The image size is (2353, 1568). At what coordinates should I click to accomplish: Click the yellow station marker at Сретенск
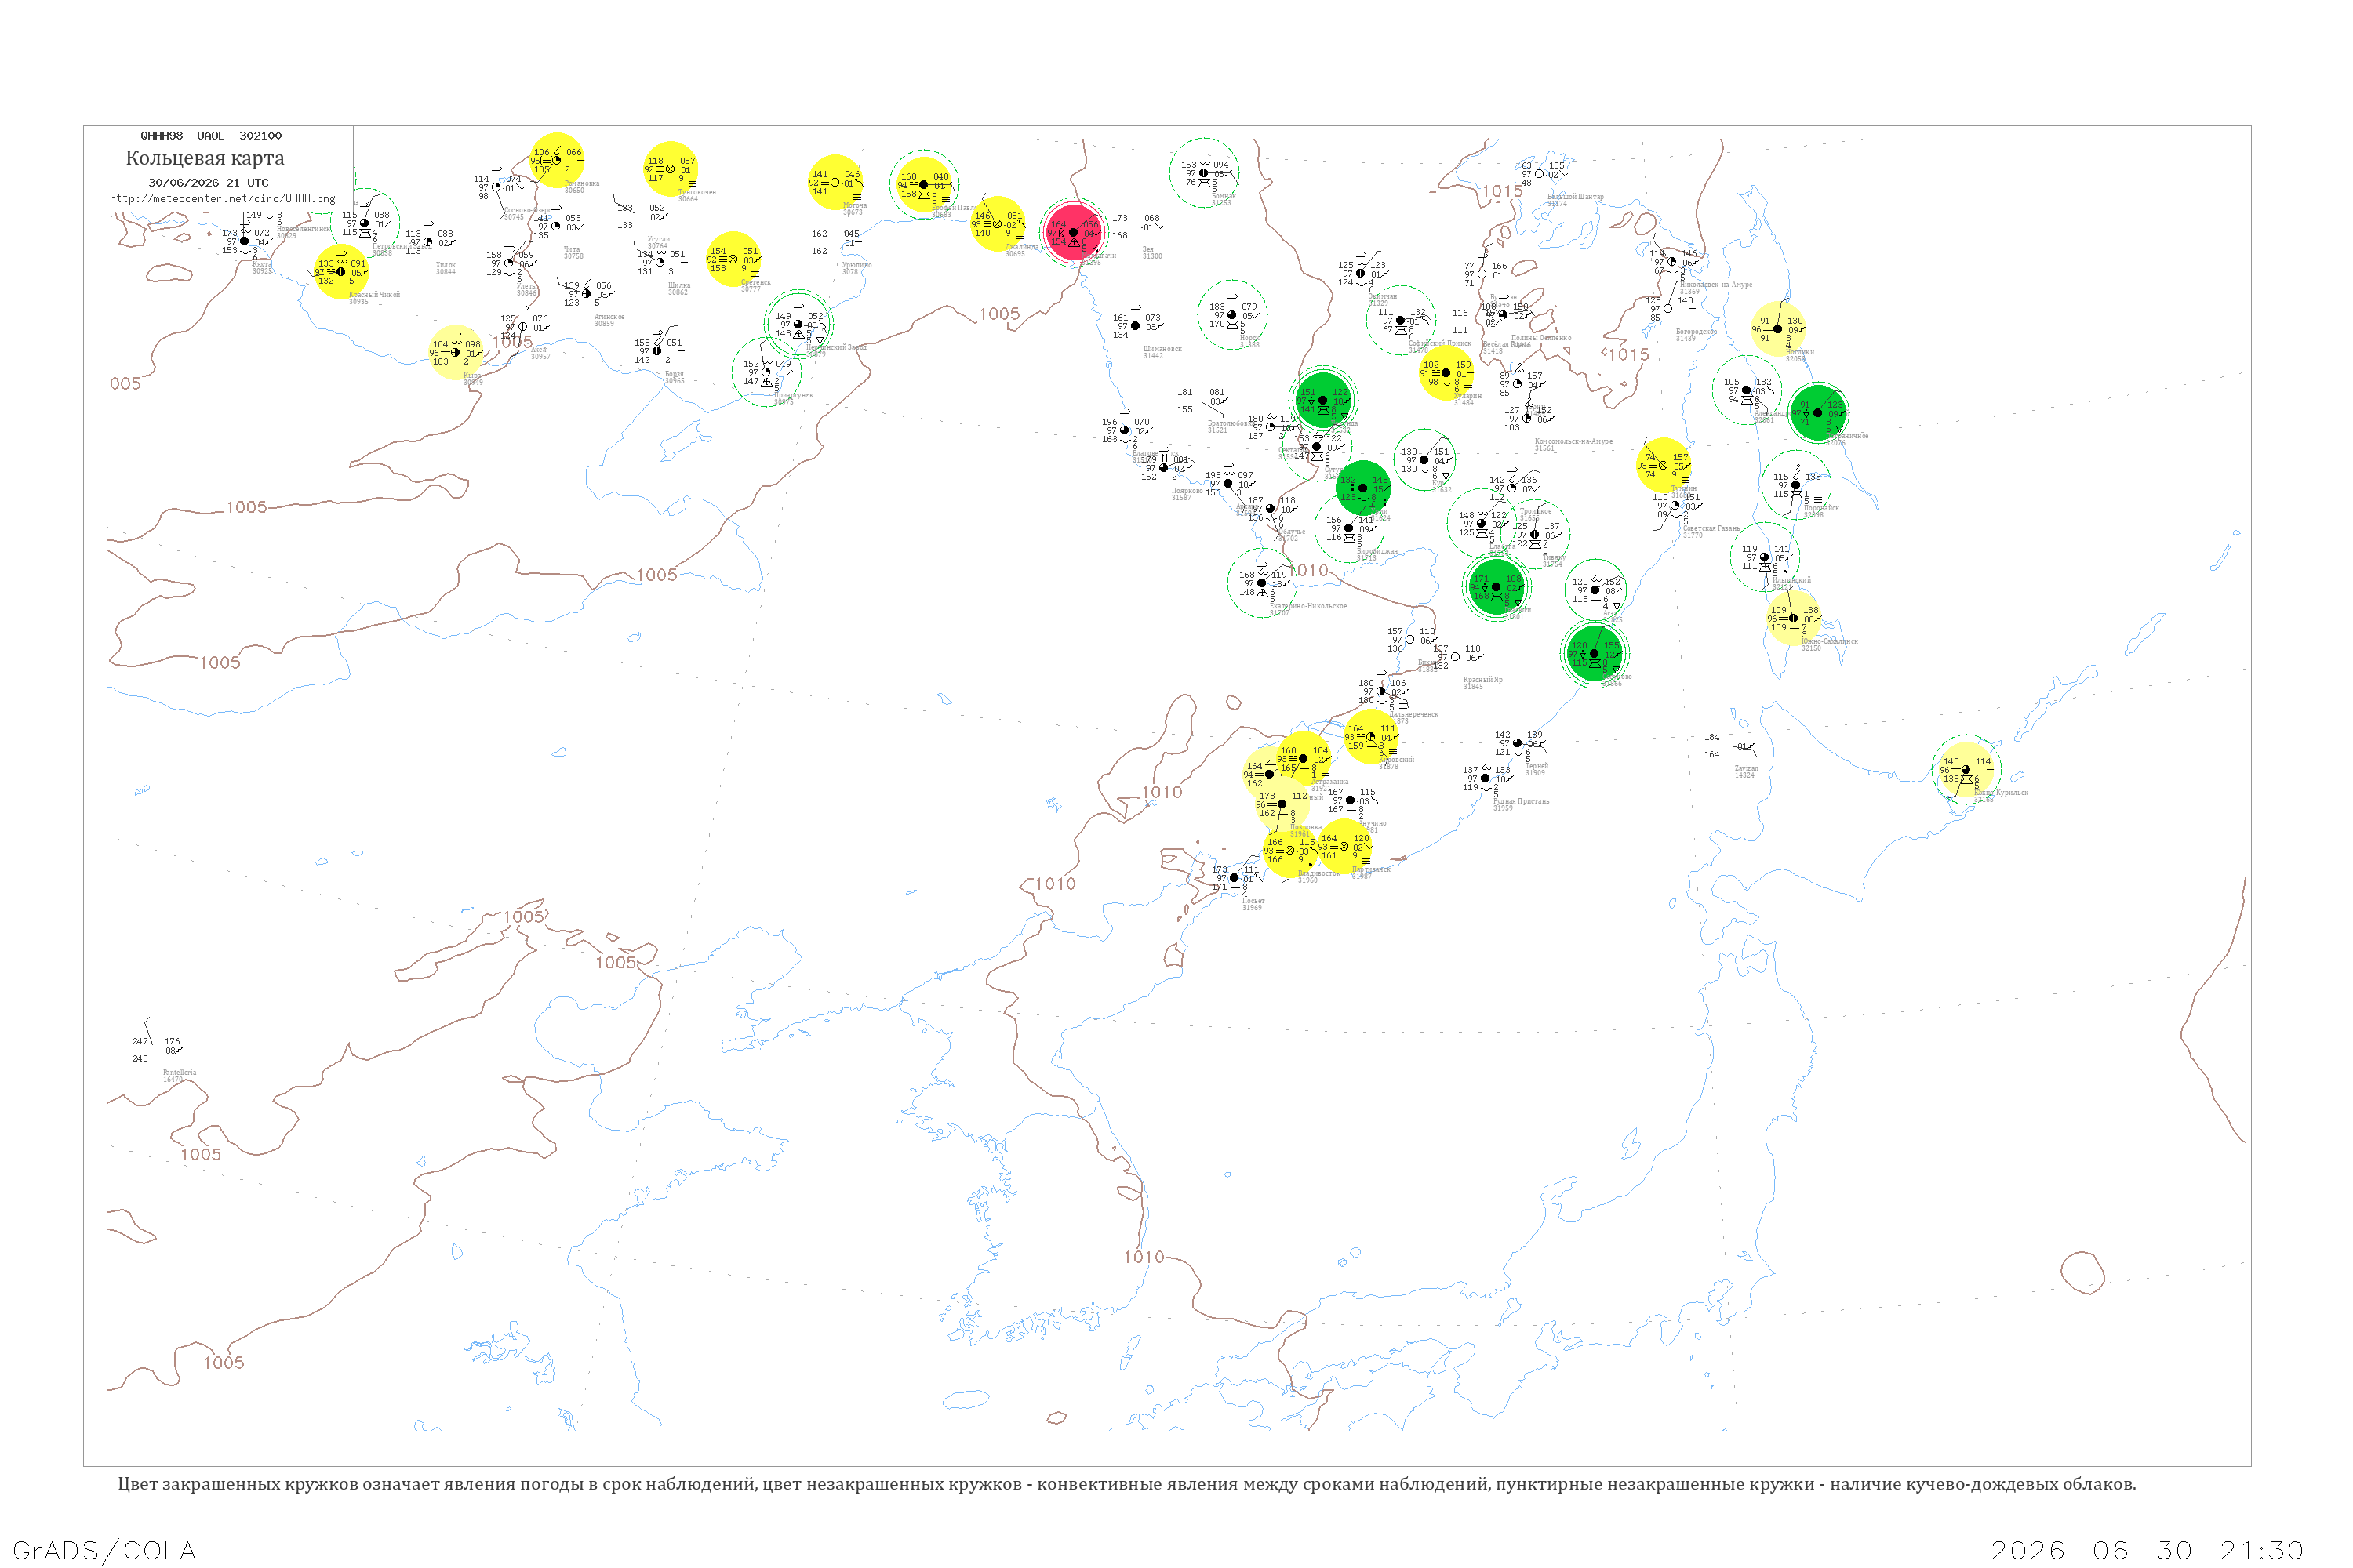click(x=733, y=259)
